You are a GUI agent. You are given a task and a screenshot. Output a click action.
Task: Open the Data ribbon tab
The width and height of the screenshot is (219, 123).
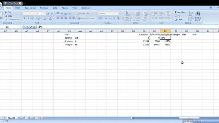tap(55, 8)
